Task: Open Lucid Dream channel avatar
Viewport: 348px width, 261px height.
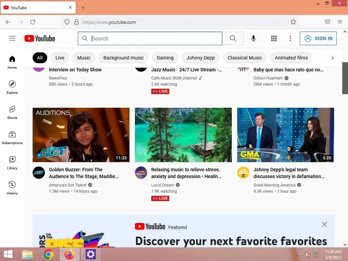Action: (x=141, y=173)
